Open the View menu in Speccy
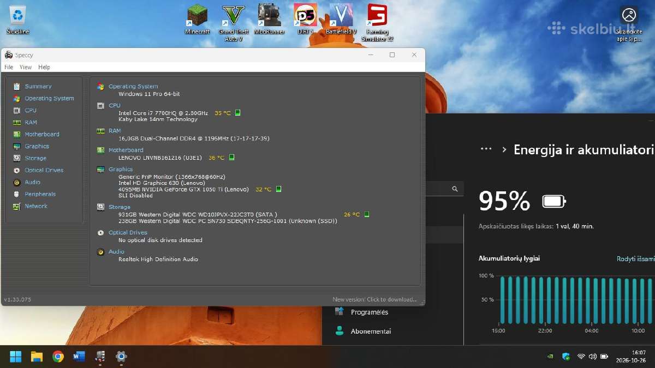The image size is (655, 368). (26, 67)
